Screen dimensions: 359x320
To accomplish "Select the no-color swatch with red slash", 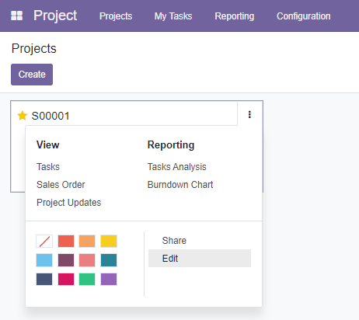I will (x=44, y=241).
